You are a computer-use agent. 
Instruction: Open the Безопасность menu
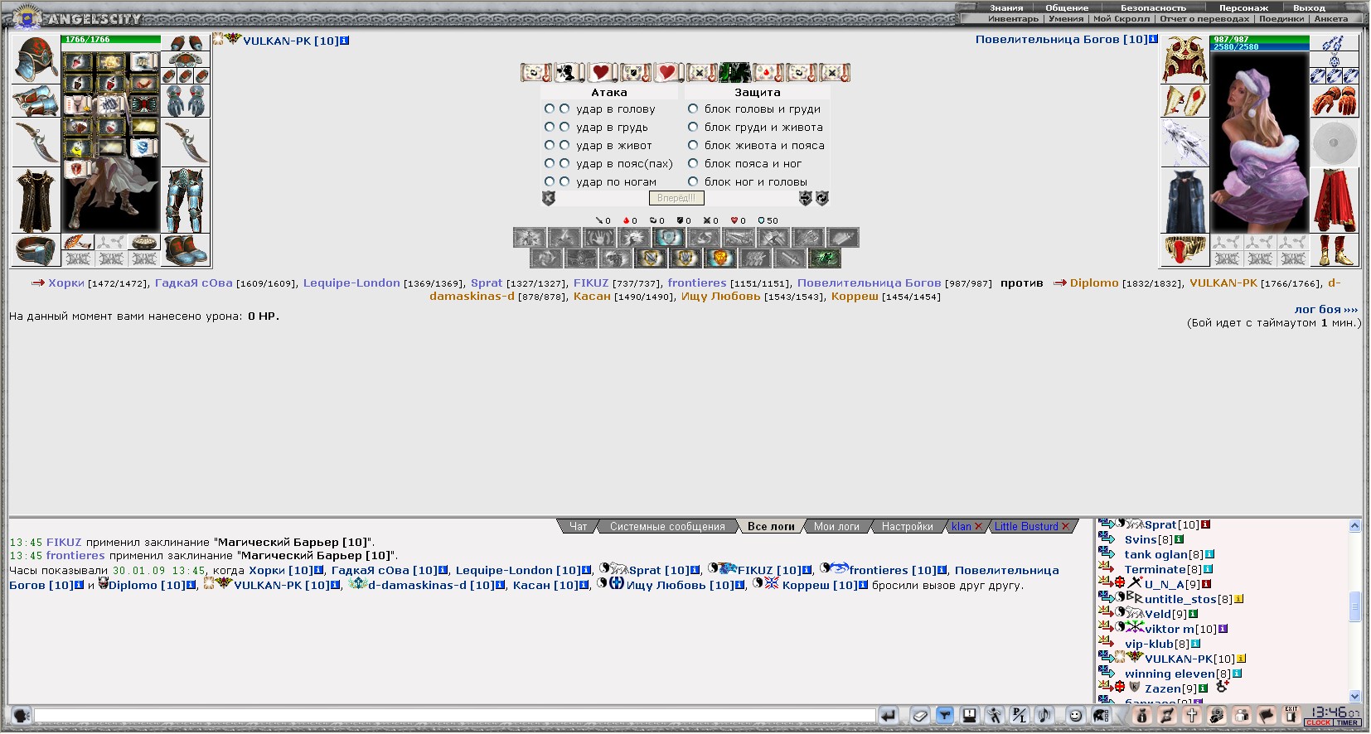(x=1153, y=7)
